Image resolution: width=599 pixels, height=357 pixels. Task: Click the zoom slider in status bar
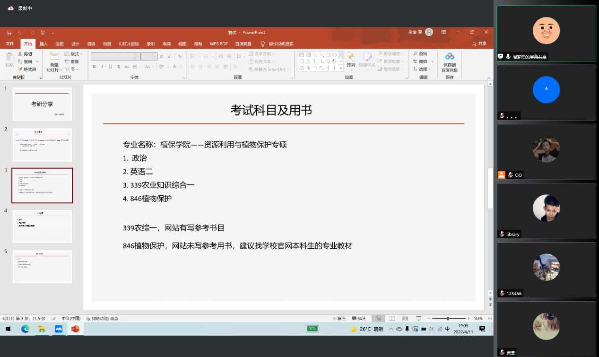[448, 318]
